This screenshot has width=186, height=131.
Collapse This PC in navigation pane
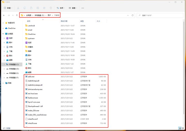(3, 34)
